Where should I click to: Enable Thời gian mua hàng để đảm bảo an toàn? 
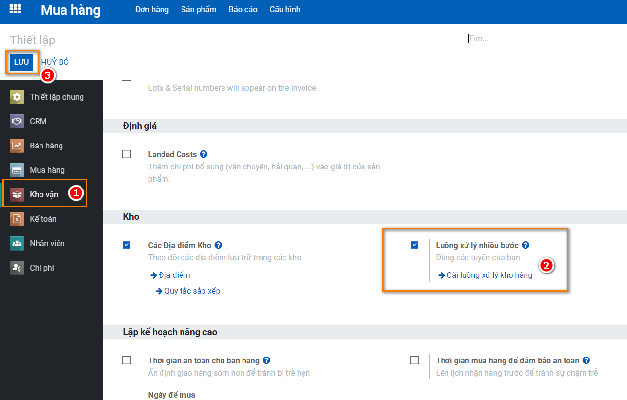pos(415,360)
